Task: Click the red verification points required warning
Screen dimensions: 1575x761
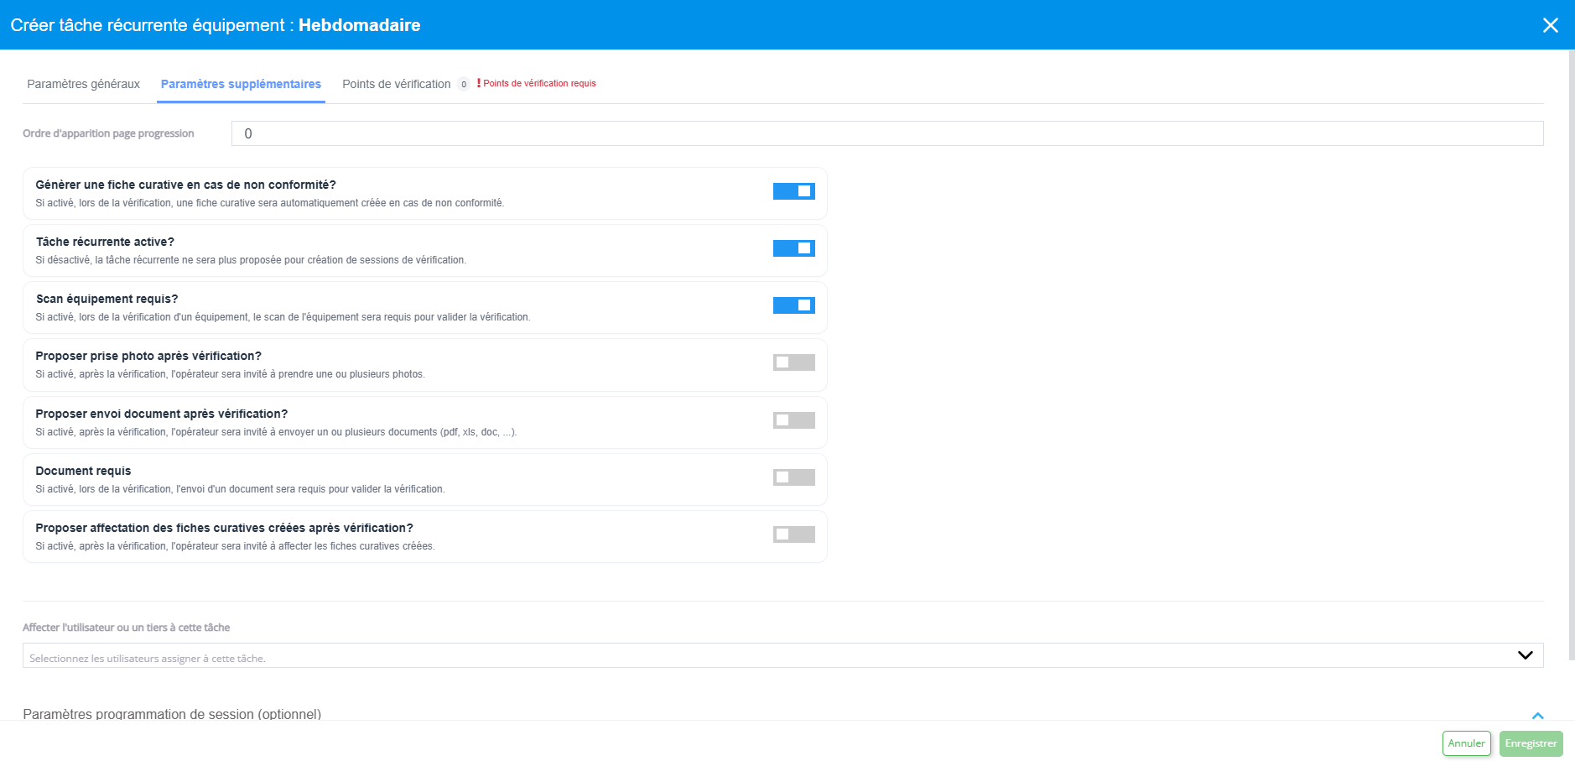Action: pos(538,83)
